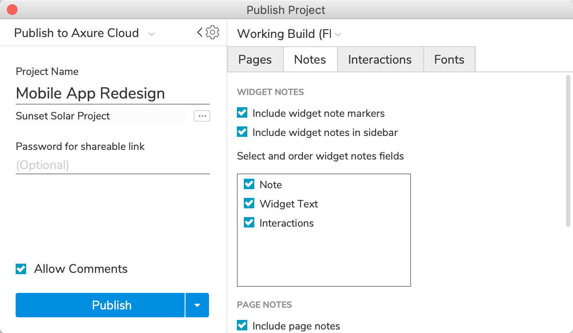This screenshot has width=573, height=333.
Task: Toggle the Widget Text field checkbox
Action: pos(249,204)
